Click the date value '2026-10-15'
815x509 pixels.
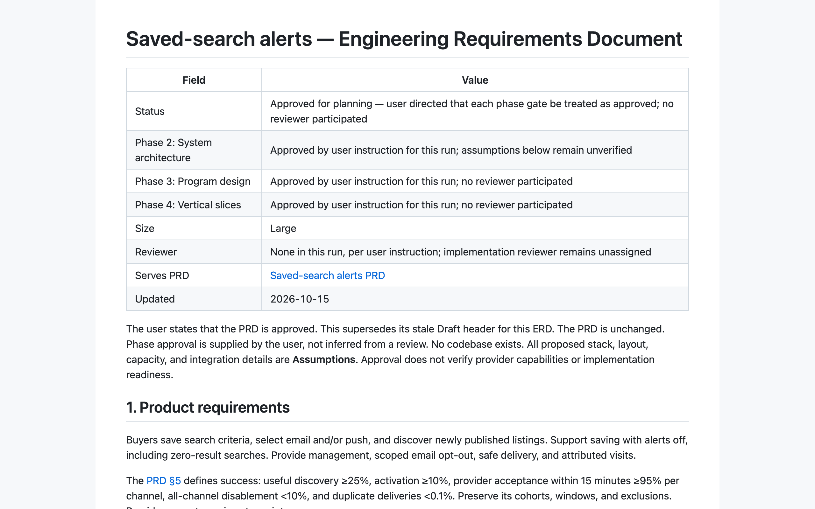click(299, 299)
